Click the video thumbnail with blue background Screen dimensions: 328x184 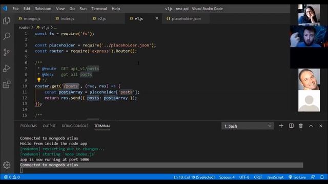tap(309, 36)
